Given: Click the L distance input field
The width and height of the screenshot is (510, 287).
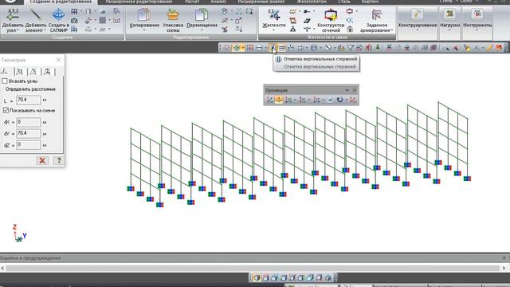Looking at the screenshot, I should [29, 100].
